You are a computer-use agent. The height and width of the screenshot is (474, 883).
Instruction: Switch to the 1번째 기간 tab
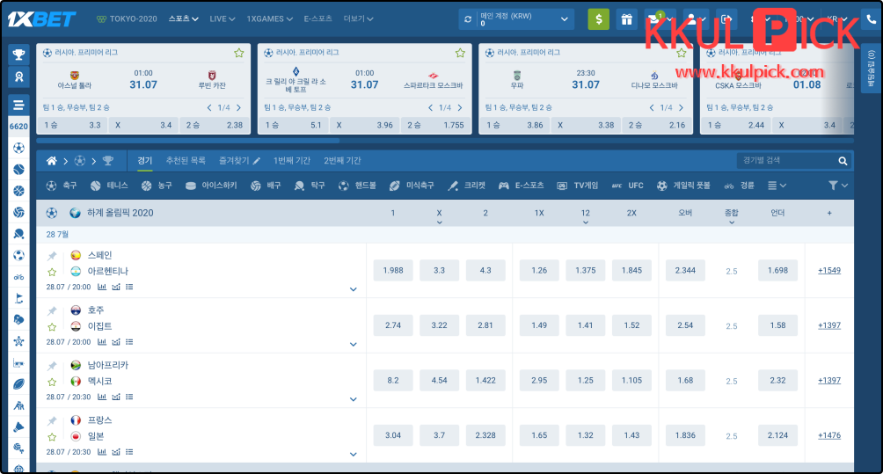[x=292, y=161]
